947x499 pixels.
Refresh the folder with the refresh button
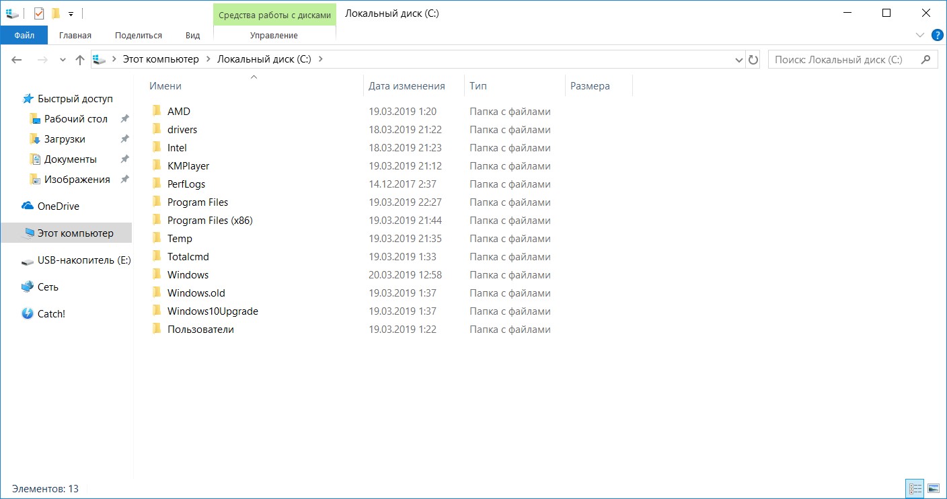753,60
